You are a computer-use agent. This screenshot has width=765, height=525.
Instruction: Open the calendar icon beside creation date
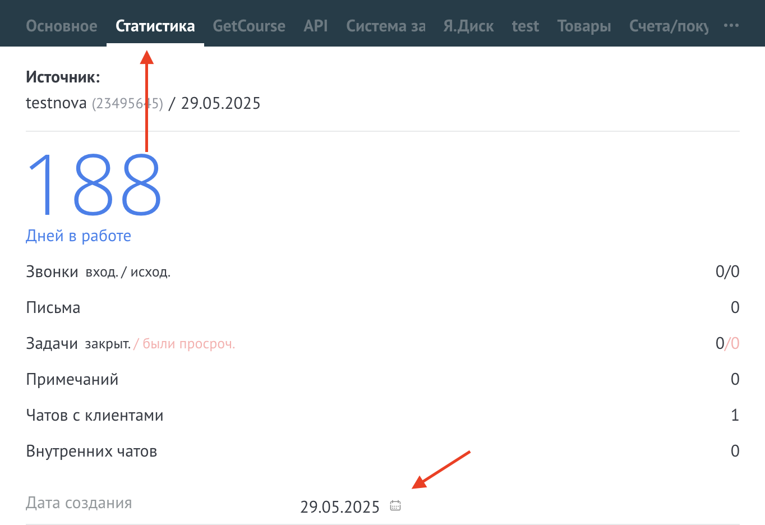click(395, 506)
